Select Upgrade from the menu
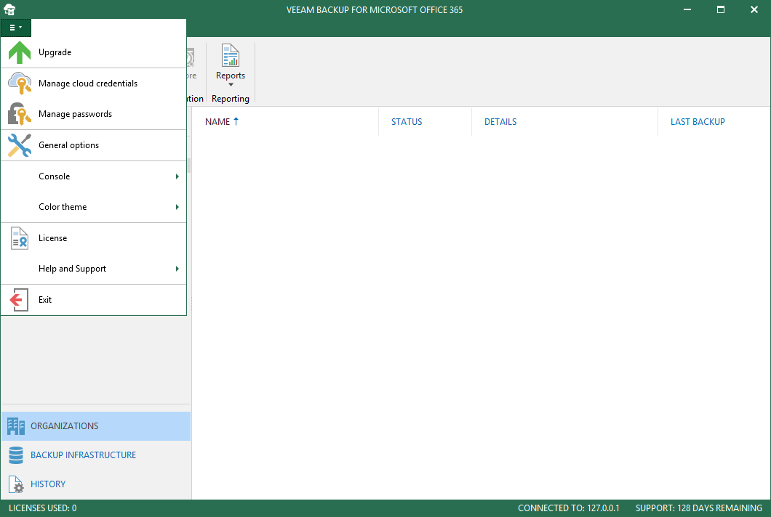Screen dimensions: 771x517 click(93, 52)
